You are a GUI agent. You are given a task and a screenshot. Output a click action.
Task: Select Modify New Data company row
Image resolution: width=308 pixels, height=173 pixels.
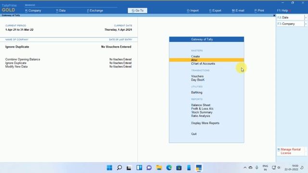click(x=68, y=67)
